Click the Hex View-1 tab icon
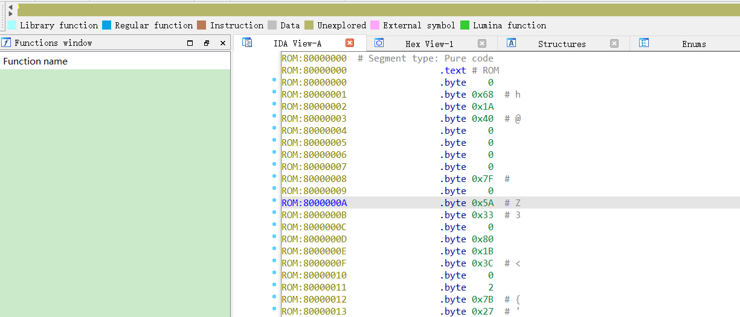 tap(379, 43)
